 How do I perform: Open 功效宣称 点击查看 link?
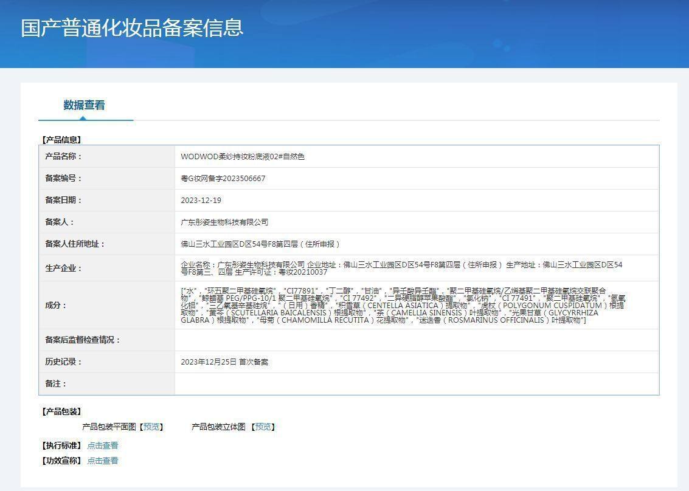coord(102,461)
